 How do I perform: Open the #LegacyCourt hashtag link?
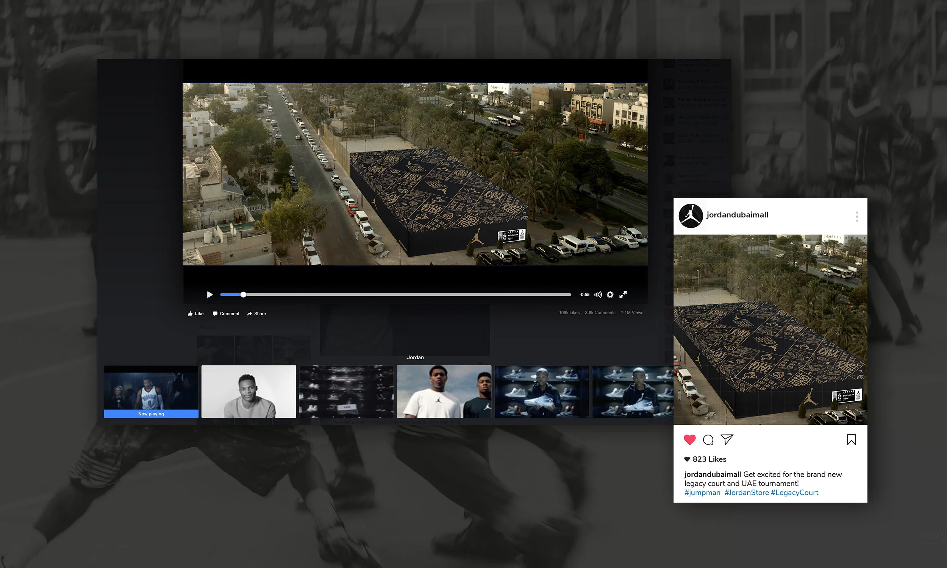coord(795,493)
